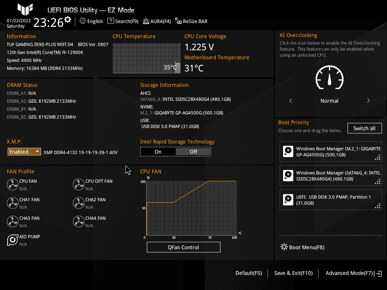Image resolution: width=387 pixels, height=290 pixels.
Task: Load Default(F5) settings
Action: (249, 273)
